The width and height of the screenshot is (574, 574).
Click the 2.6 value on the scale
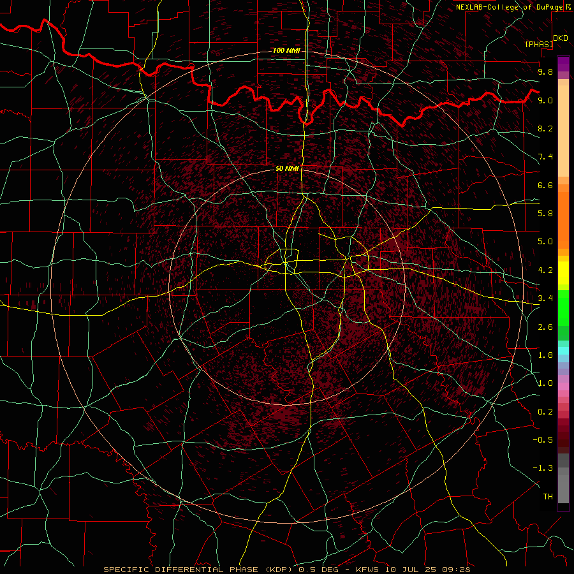pos(545,327)
